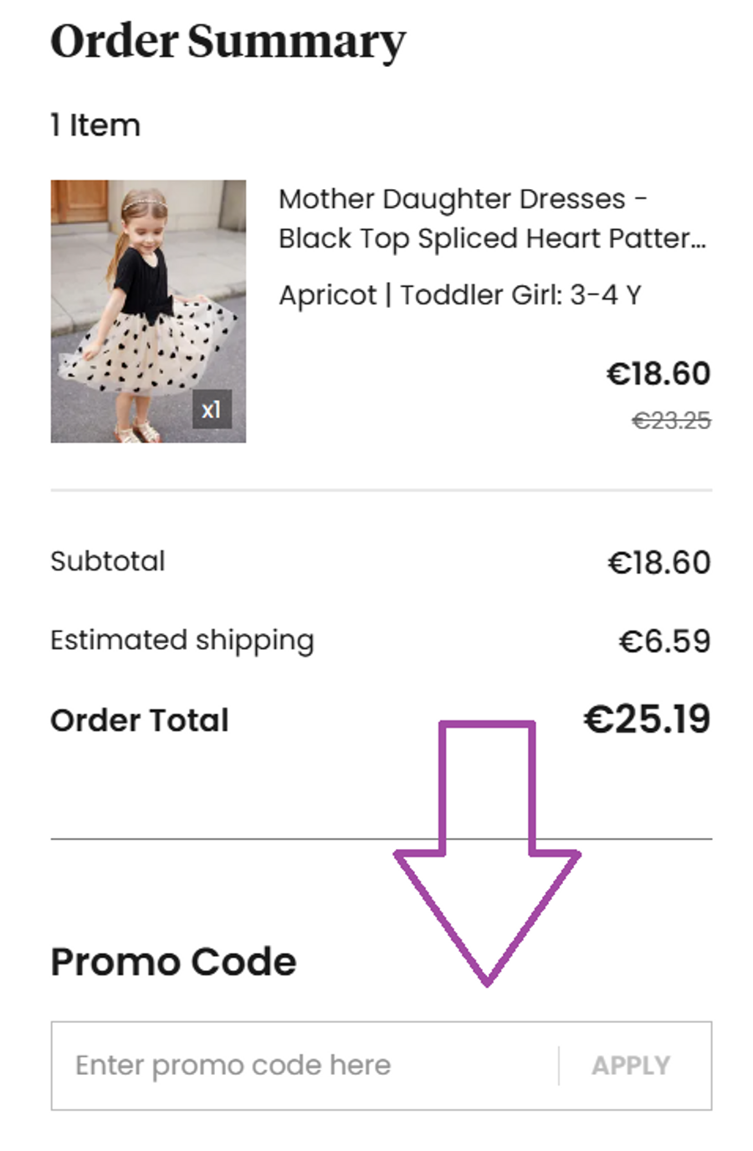Click the Order Total label
The image size is (753, 1151).
click(x=140, y=720)
